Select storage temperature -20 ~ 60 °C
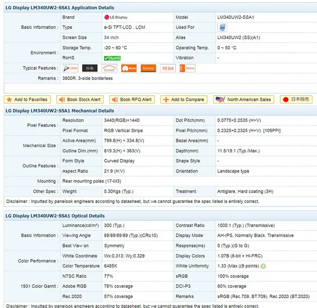Screen dimensions: 317x308 pyautogui.click(x=115, y=48)
